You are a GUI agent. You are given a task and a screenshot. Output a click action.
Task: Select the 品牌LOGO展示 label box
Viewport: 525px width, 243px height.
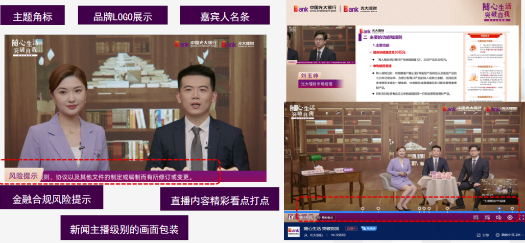click(123, 15)
